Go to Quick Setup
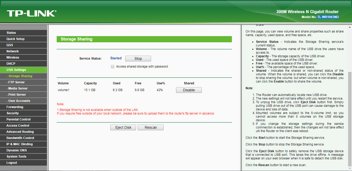352x171 pixels. [15, 39]
